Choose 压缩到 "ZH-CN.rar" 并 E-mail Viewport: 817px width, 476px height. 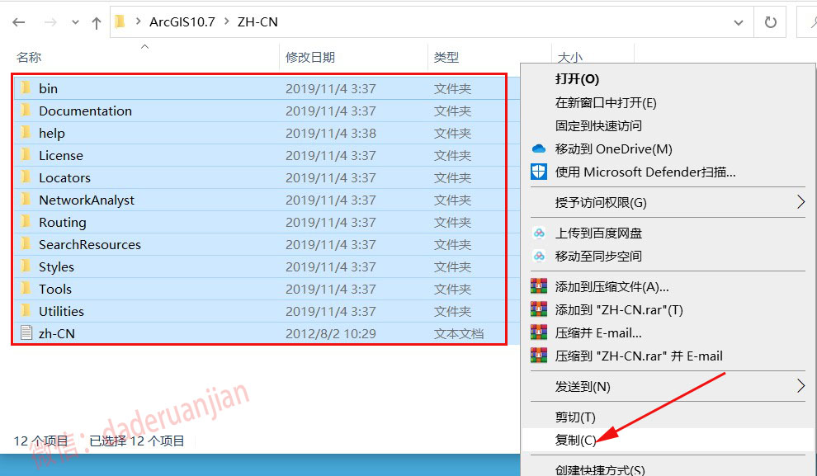pos(639,356)
